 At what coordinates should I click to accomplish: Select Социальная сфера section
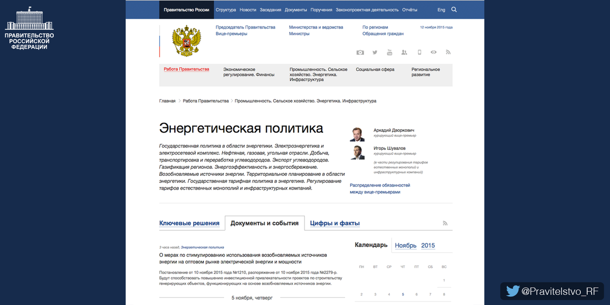tap(375, 69)
